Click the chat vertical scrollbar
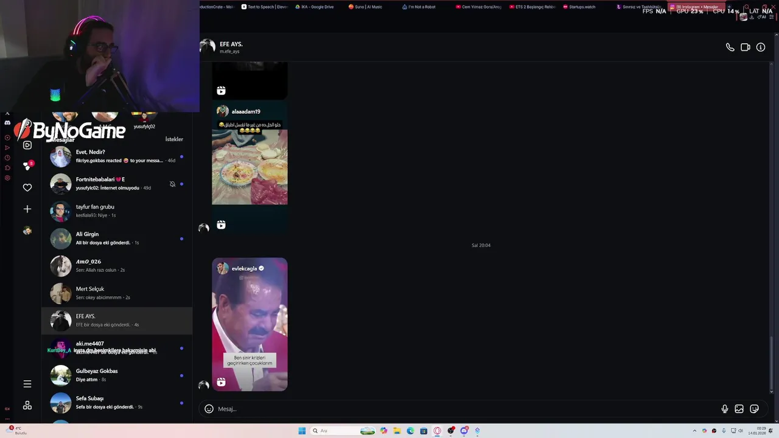This screenshot has width=779, height=438. coord(772,365)
